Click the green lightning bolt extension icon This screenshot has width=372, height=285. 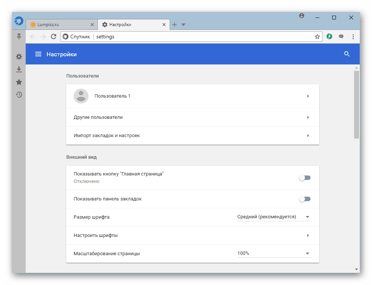pyautogui.click(x=329, y=37)
